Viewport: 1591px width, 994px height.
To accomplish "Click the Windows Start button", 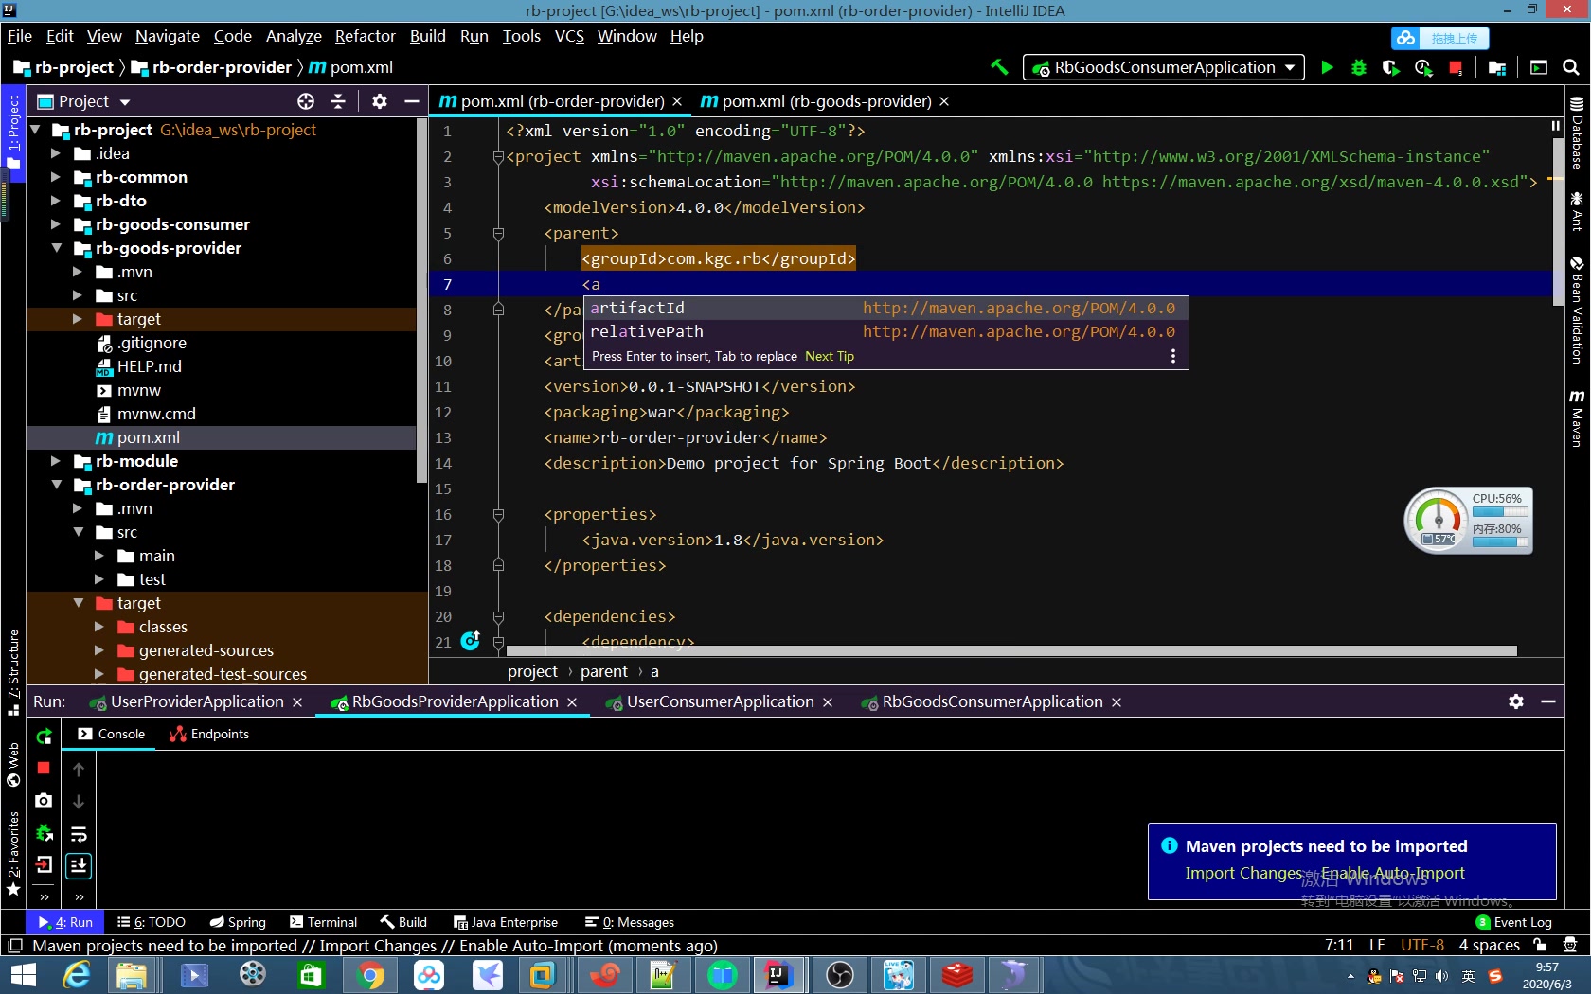I will [22, 974].
